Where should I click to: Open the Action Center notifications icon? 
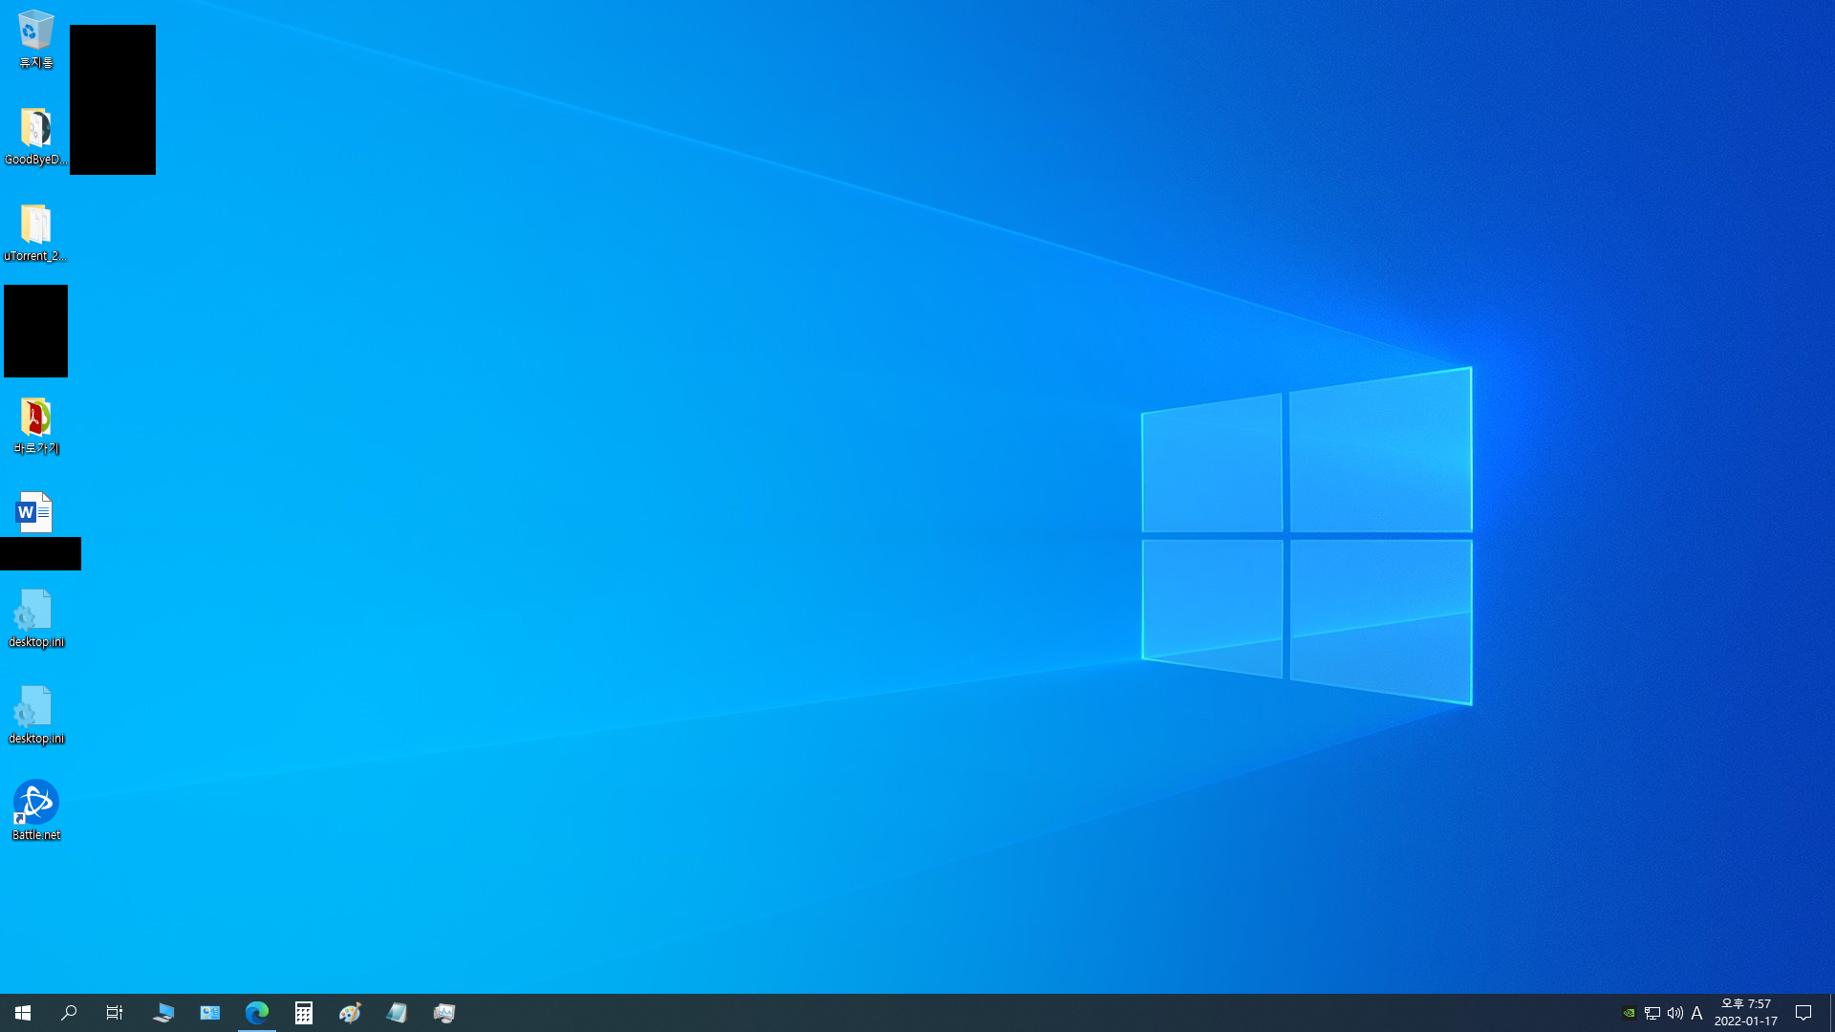pos(1803,1013)
